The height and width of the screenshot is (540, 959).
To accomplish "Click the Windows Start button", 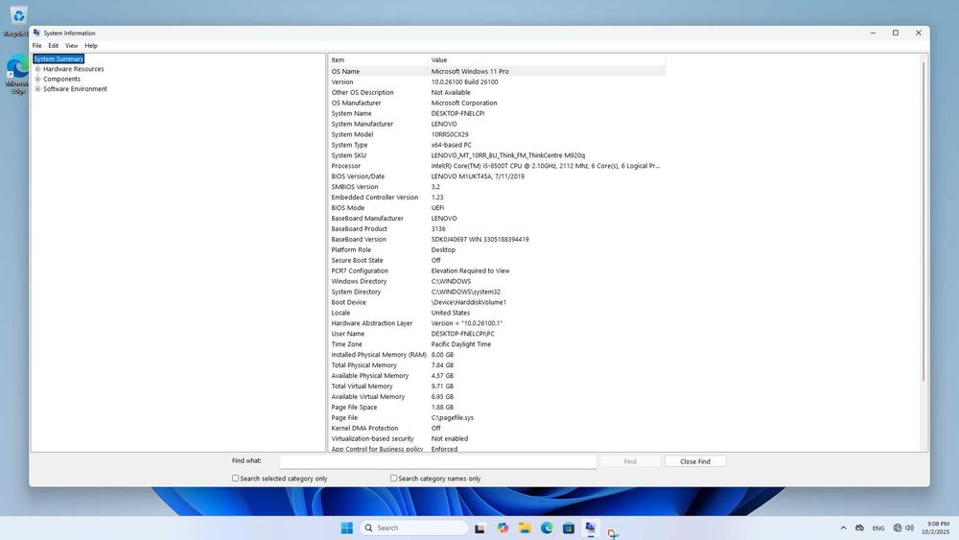I will pos(347,528).
